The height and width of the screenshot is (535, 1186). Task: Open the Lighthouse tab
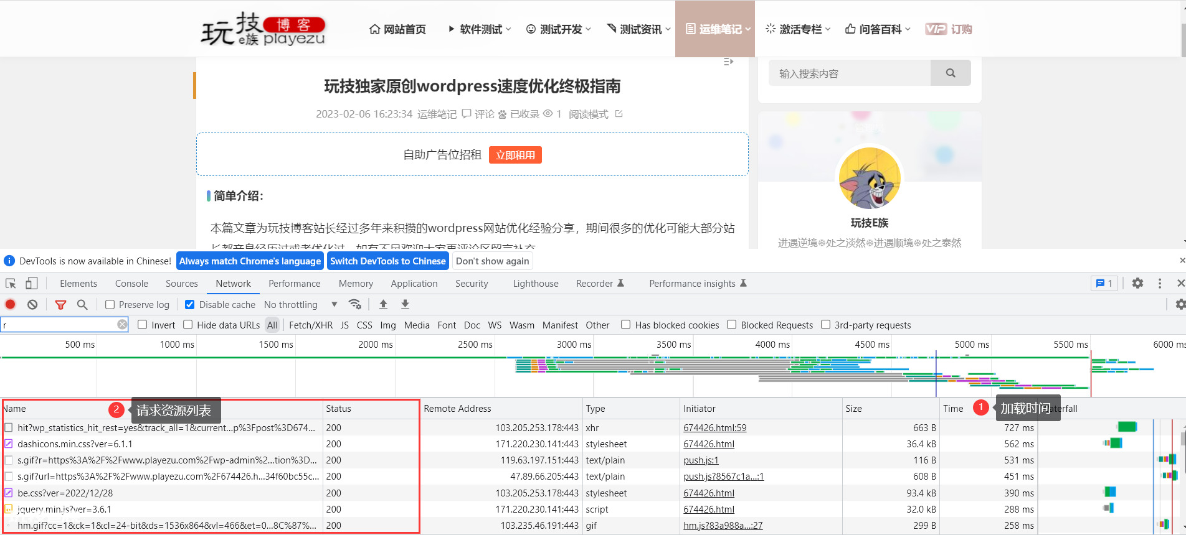(x=536, y=284)
